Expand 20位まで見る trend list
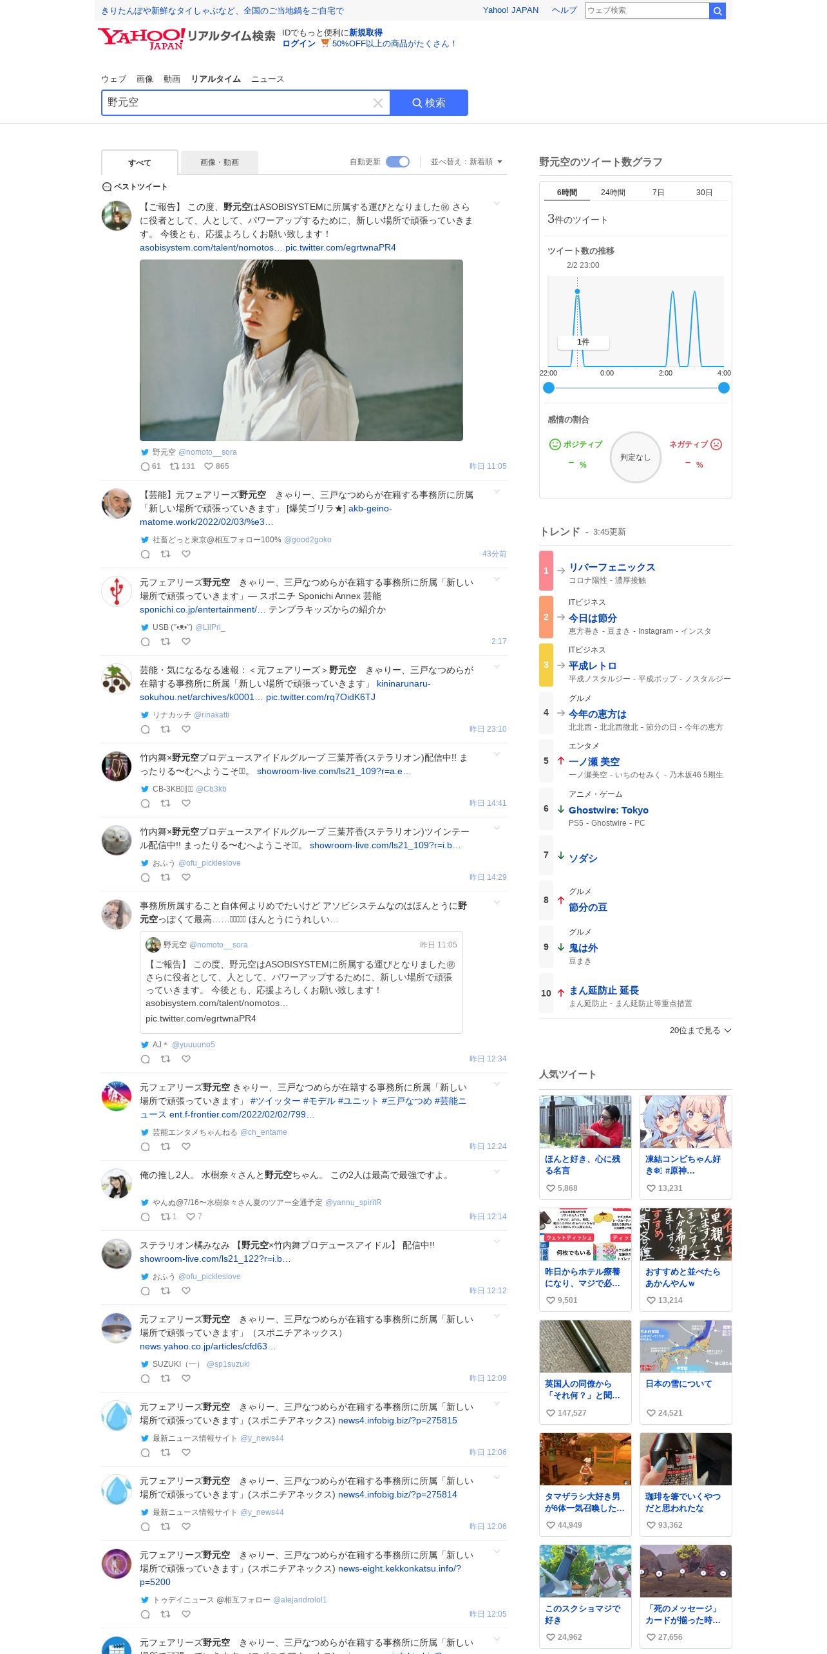The height and width of the screenshot is (1654, 827). coord(700,1031)
